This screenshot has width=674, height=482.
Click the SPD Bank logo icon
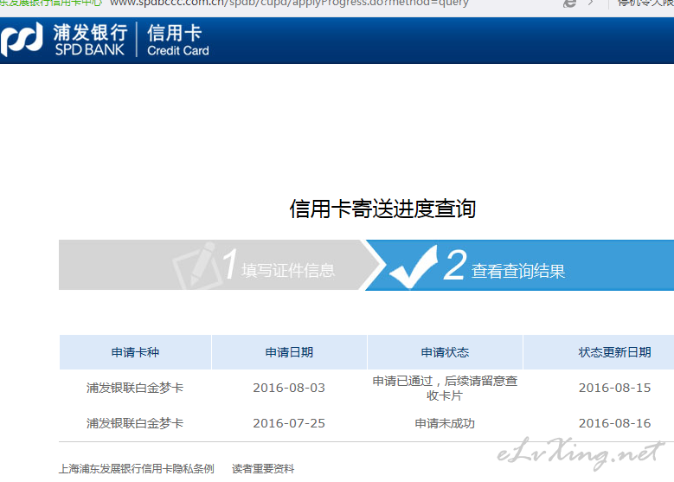(22, 39)
